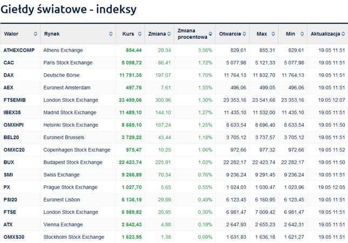Click the Giełdy światowe - indeksy heading
The height and width of the screenshot is (243, 348).
click(x=69, y=10)
